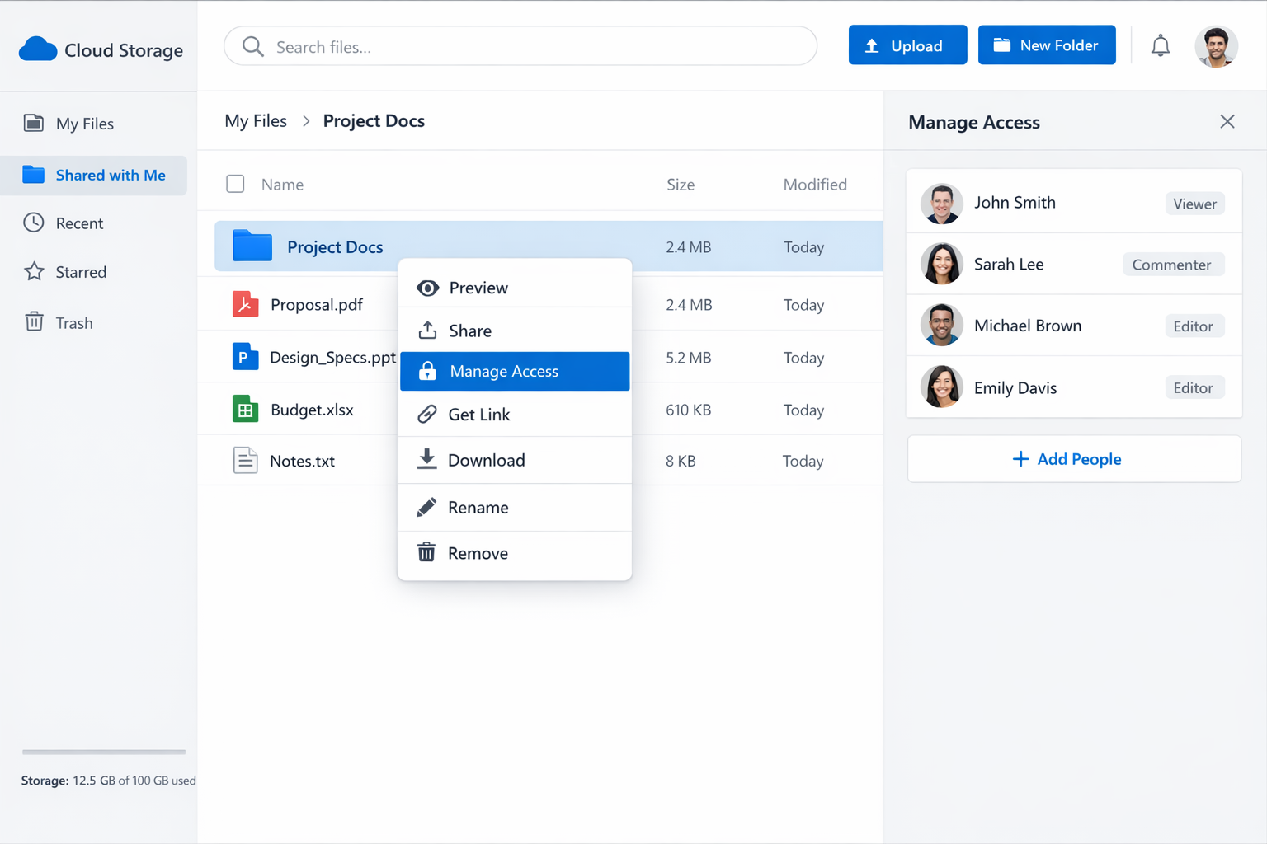Click the storage usage progress bar
The width and height of the screenshot is (1267, 844).
point(104,752)
